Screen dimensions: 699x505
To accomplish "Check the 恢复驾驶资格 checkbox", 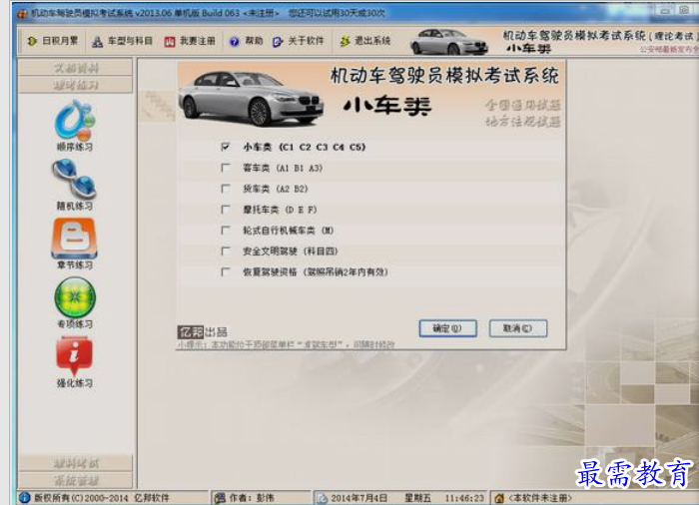I will (x=226, y=271).
